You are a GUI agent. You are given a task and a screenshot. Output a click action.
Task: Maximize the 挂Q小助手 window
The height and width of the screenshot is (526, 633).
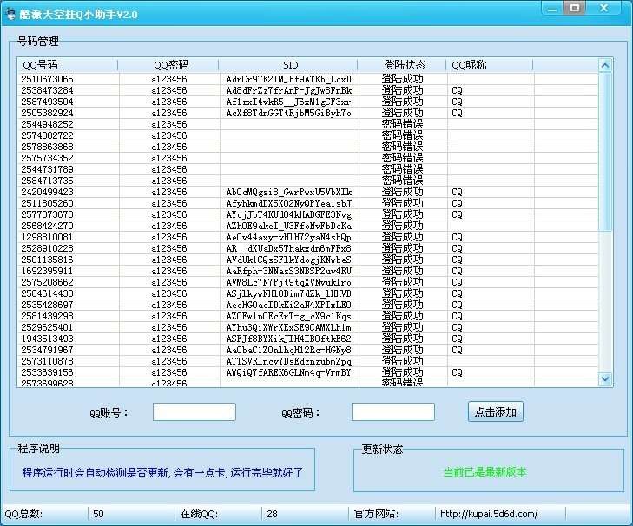pyautogui.click(x=576, y=9)
